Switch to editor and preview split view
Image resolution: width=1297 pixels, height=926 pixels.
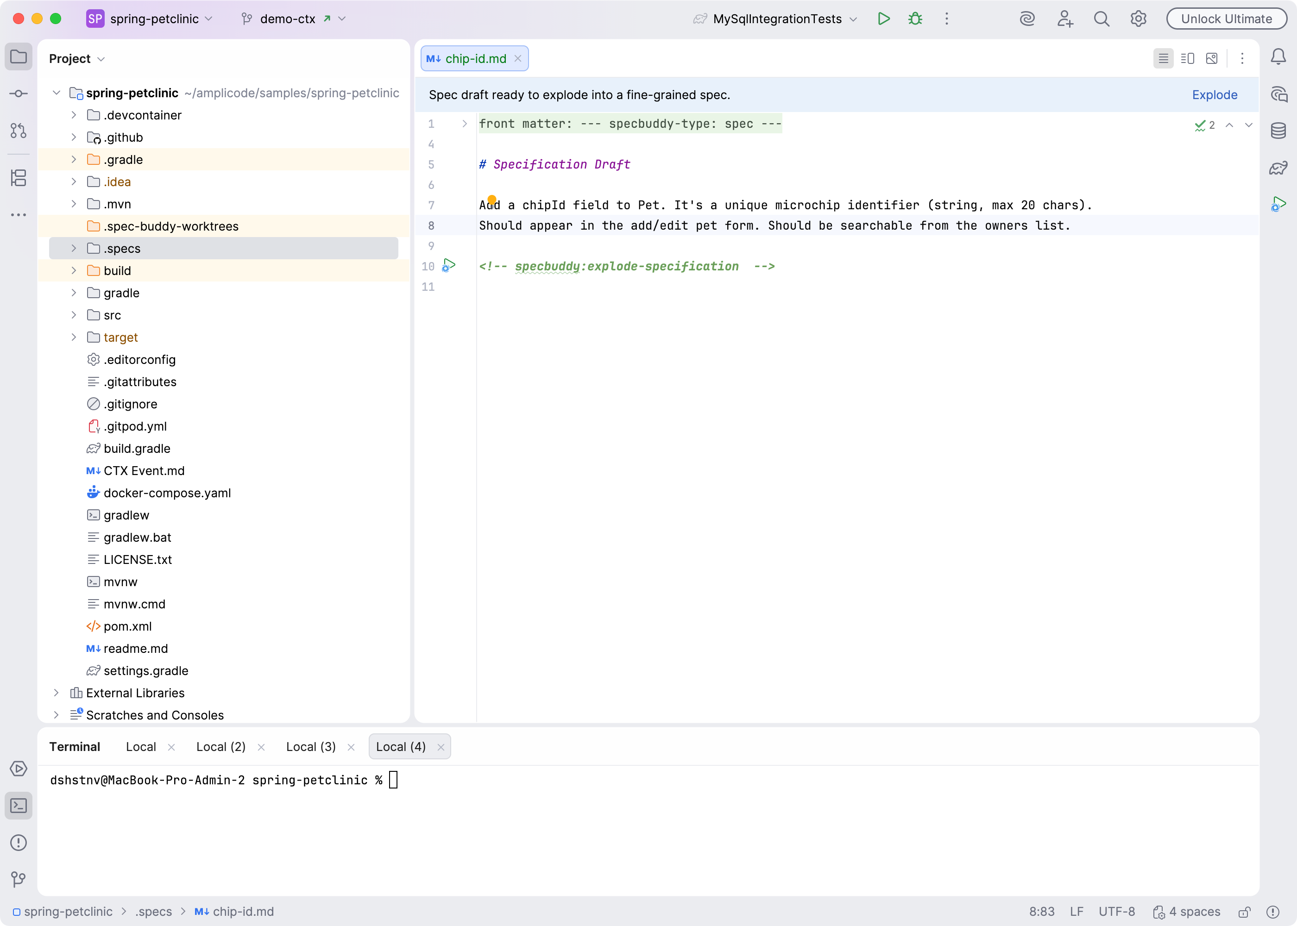1188,58
